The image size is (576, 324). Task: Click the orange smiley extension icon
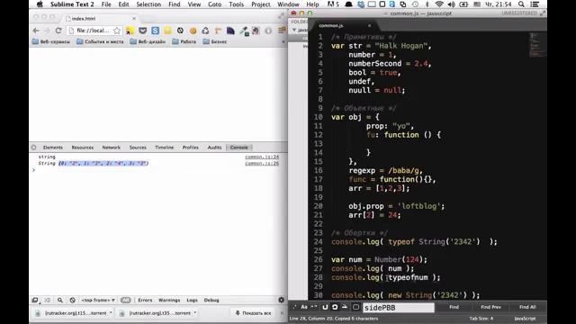tap(193, 31)
